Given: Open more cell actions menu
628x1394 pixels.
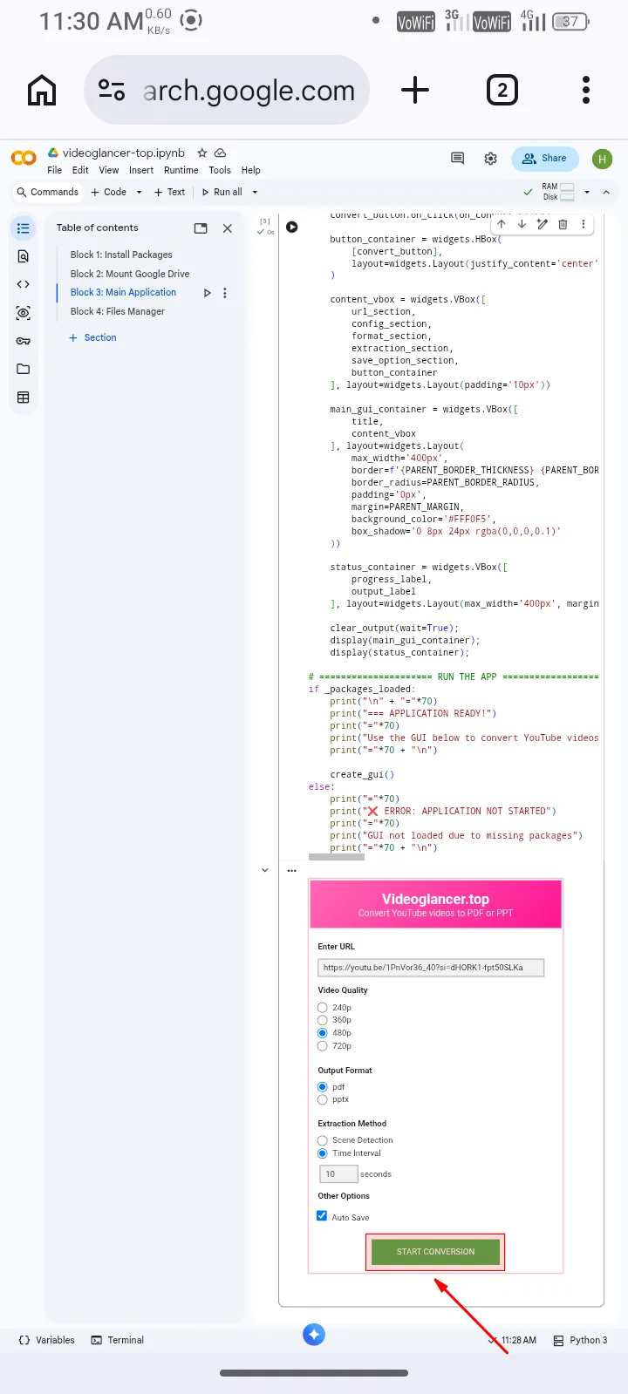Looking at the screenshot, I should (x=584, y=224).
